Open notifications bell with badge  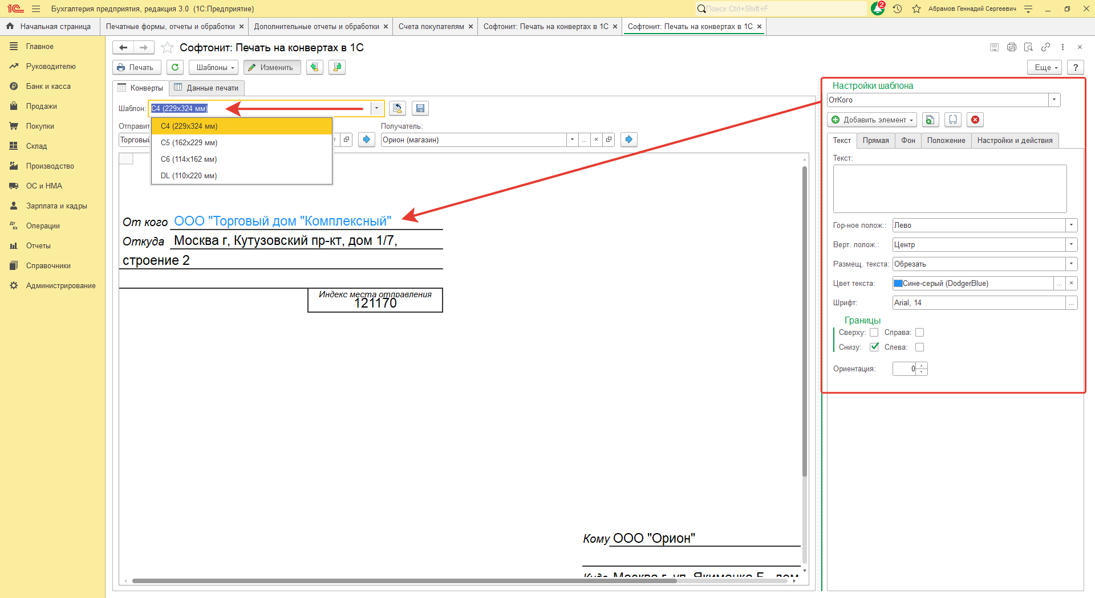pos(878,9)
